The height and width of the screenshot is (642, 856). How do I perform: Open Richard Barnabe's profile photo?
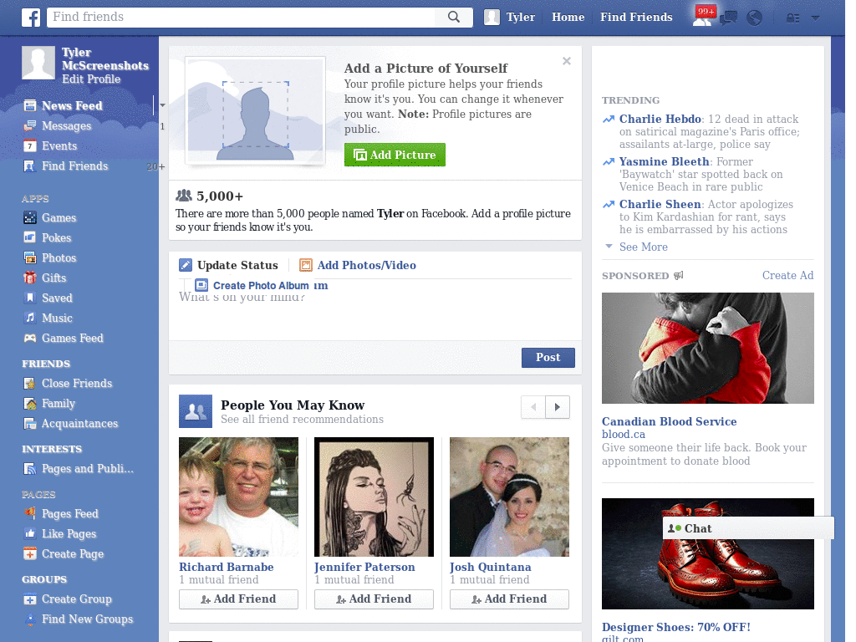(x=238, y=497)
